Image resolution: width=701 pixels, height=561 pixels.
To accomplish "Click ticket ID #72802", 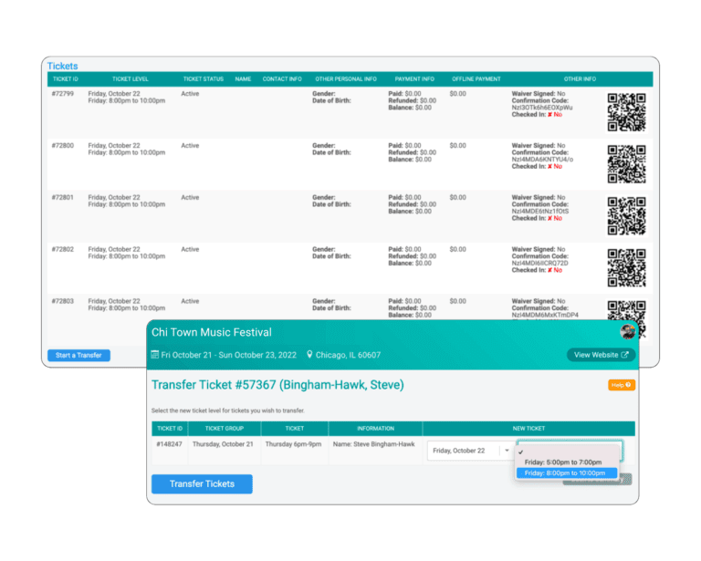I will pyautogui.click(x=63, y=249).
